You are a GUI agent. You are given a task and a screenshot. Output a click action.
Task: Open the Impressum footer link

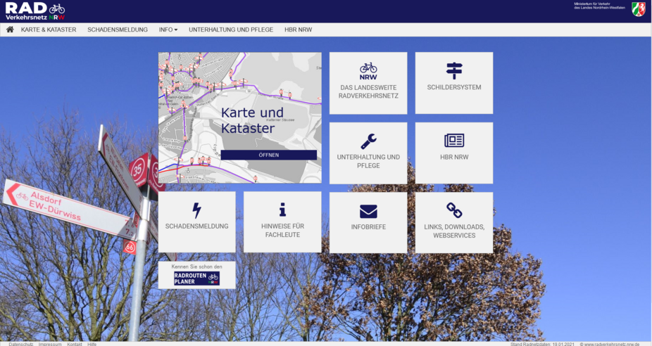(50, 344)
